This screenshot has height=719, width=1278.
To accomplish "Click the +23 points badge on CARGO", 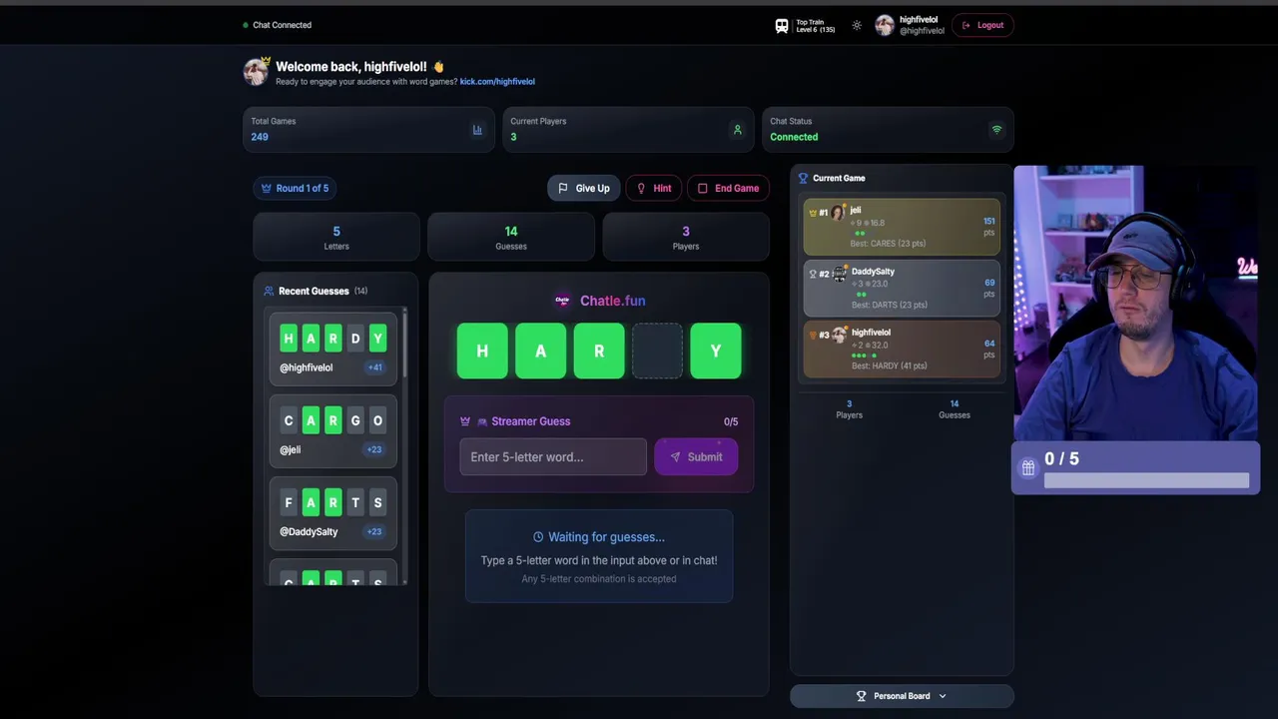I will (x=374, y=449).
